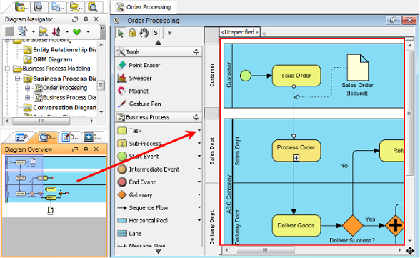Collapse the Business Process Modeling folder
Viewport: 420px width, 258px height.
(7, 69)
